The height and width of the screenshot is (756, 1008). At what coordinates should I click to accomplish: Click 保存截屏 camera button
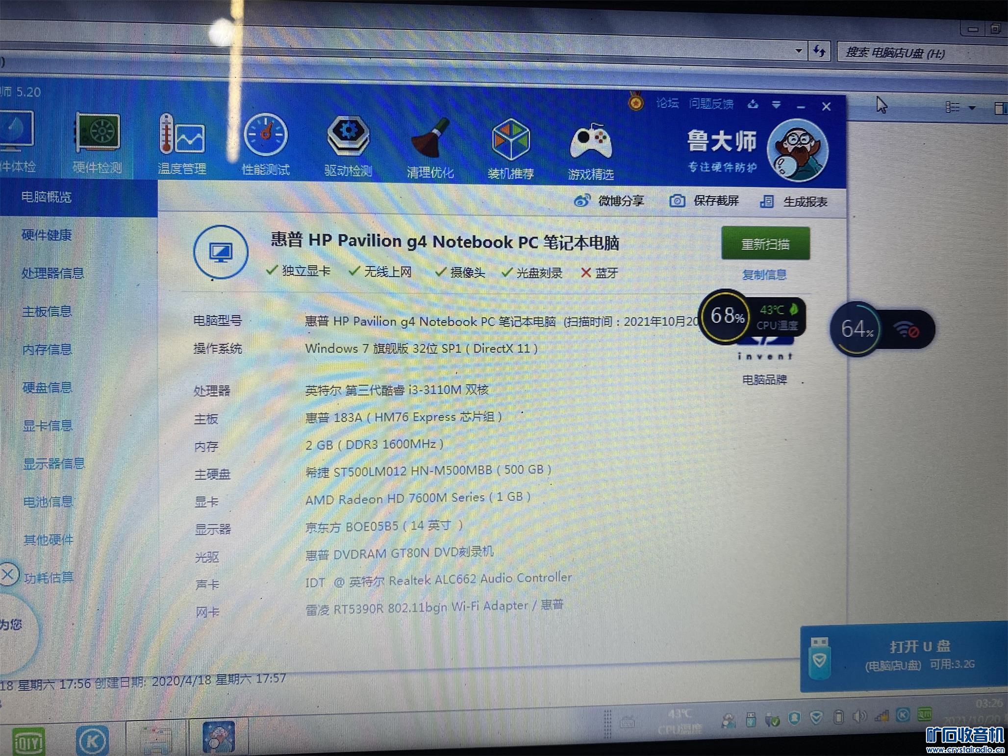click(704, 201)
